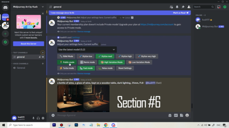
Task: Open the Inbox icon in the header
Action: [x=219, y=7]
